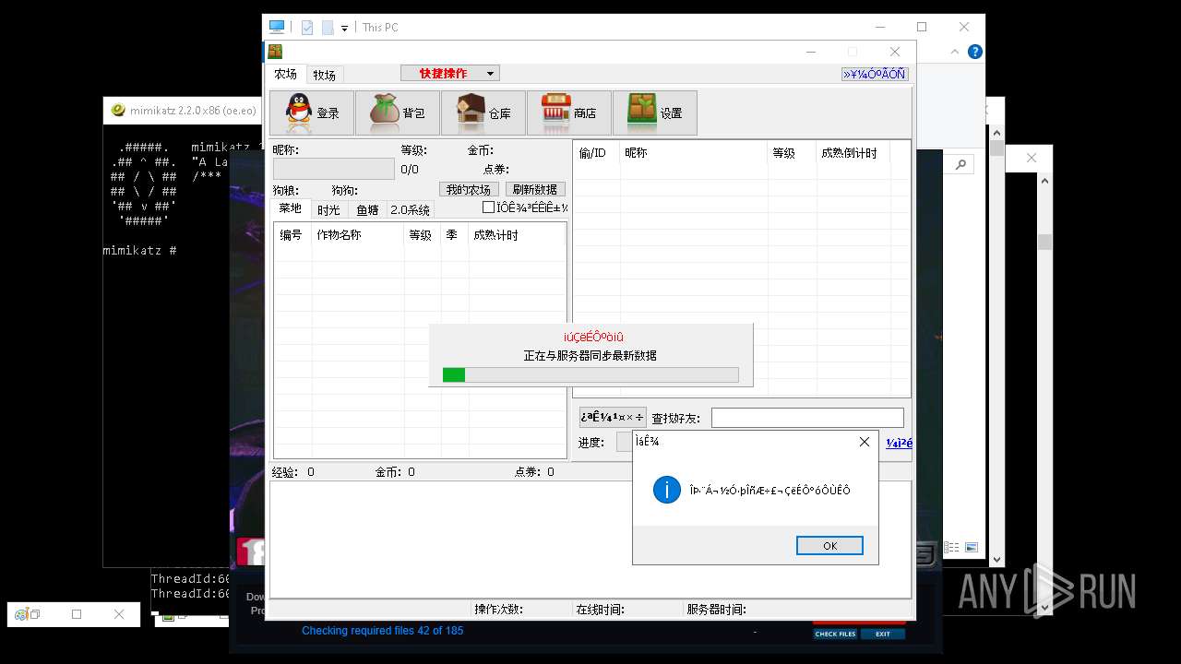Click the scroll-down arrow in Explorer scrollbar
The image size is (1181, 664).
coord(996,559)
